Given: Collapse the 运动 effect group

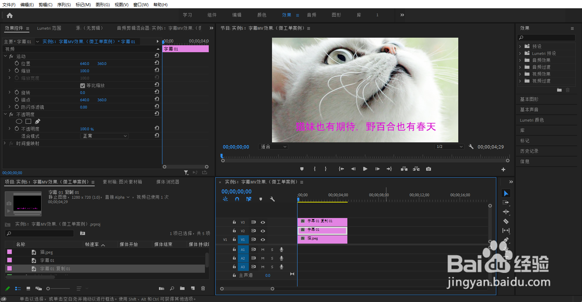Looking at the screenshot, I should (5, 56).
